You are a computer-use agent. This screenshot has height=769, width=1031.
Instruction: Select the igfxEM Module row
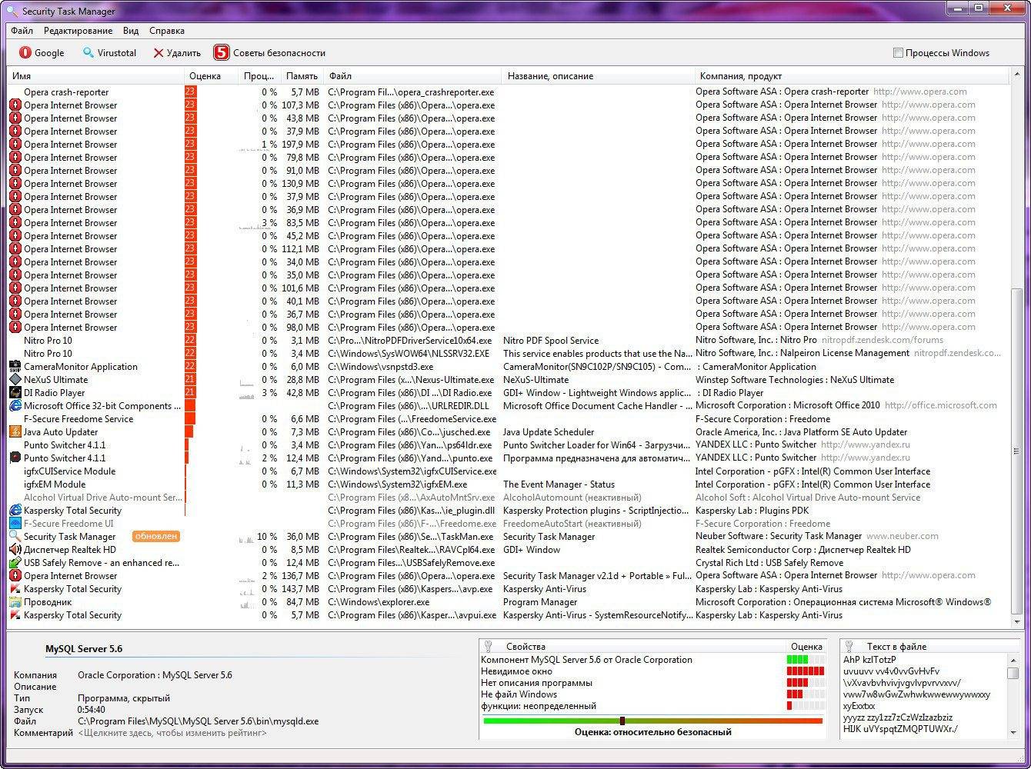(508, 484)
